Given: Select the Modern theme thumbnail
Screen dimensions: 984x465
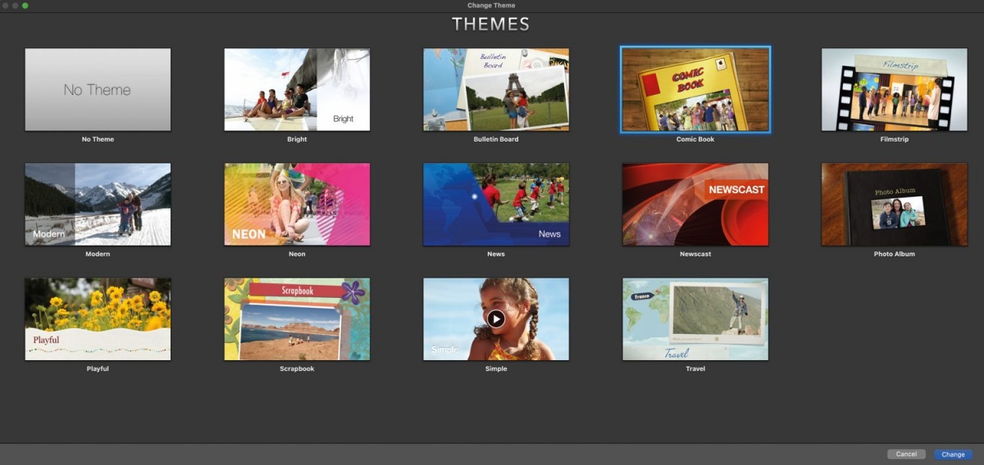Looking at the screenshot, I should pyautogui.click(x=98, y=205).
